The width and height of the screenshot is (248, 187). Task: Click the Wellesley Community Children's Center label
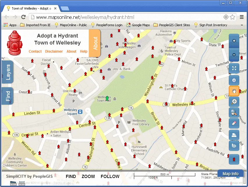pyautogui.click(x=15, y=162)
